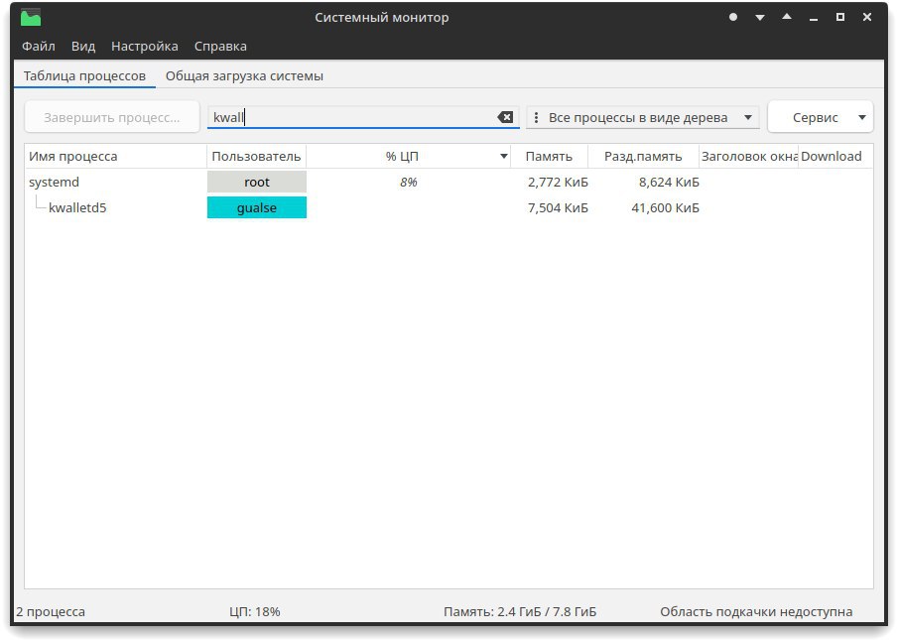Sort by Разд.память column header
The image size is (898, 640).
643,157
